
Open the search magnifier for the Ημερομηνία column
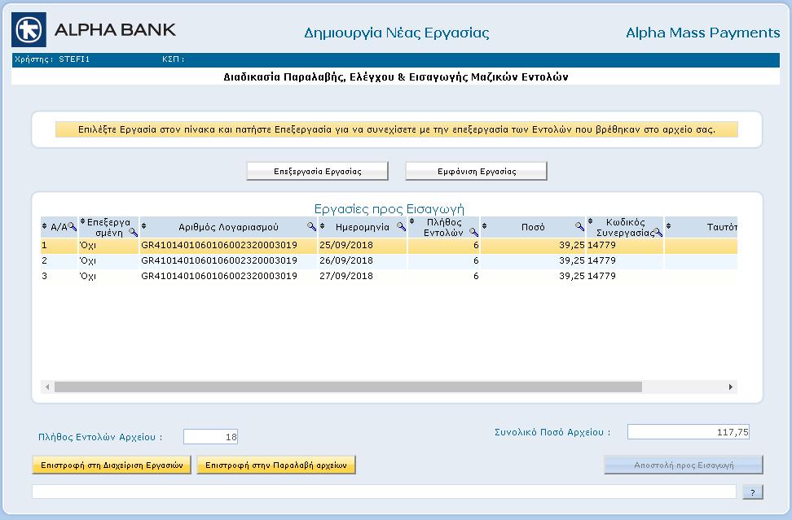401,227
